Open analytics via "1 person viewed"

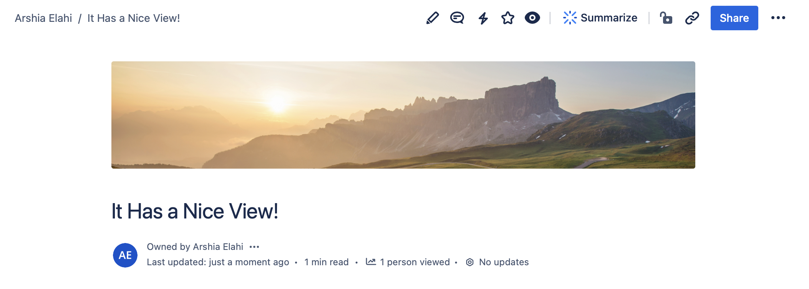pyautogui.click(x=415, y=262)
